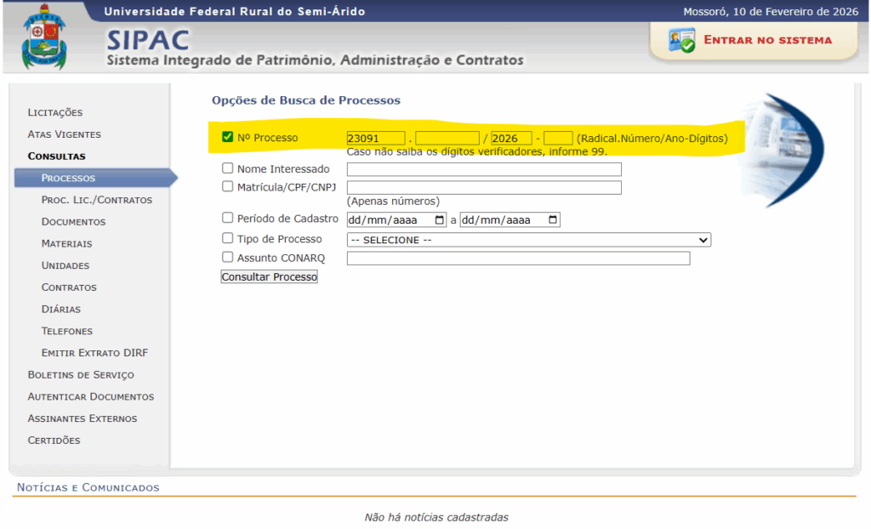Select Documentos from the Consultas menu
This screenshot has height=529, width=871.
pyautogui.click(x=73, y=222)
